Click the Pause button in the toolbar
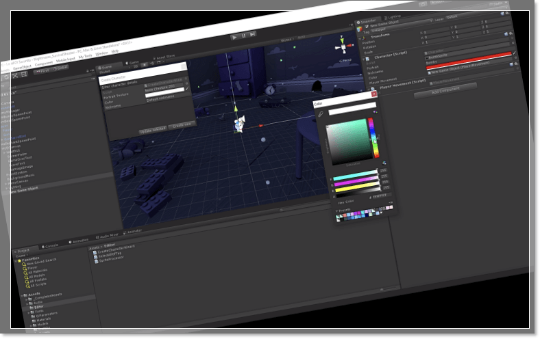Screen dimensions: 540x339 coord(244,36)
